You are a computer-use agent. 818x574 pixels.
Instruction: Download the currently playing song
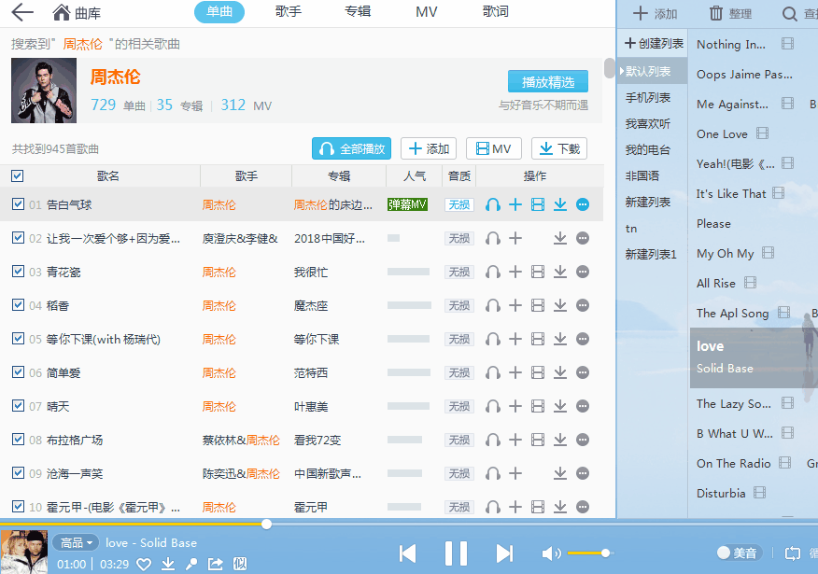point(168,564)
